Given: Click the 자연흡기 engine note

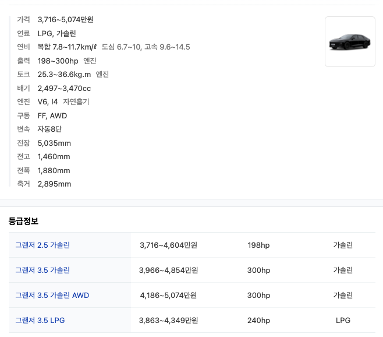Looking at the screenshot, I should 76,102.
